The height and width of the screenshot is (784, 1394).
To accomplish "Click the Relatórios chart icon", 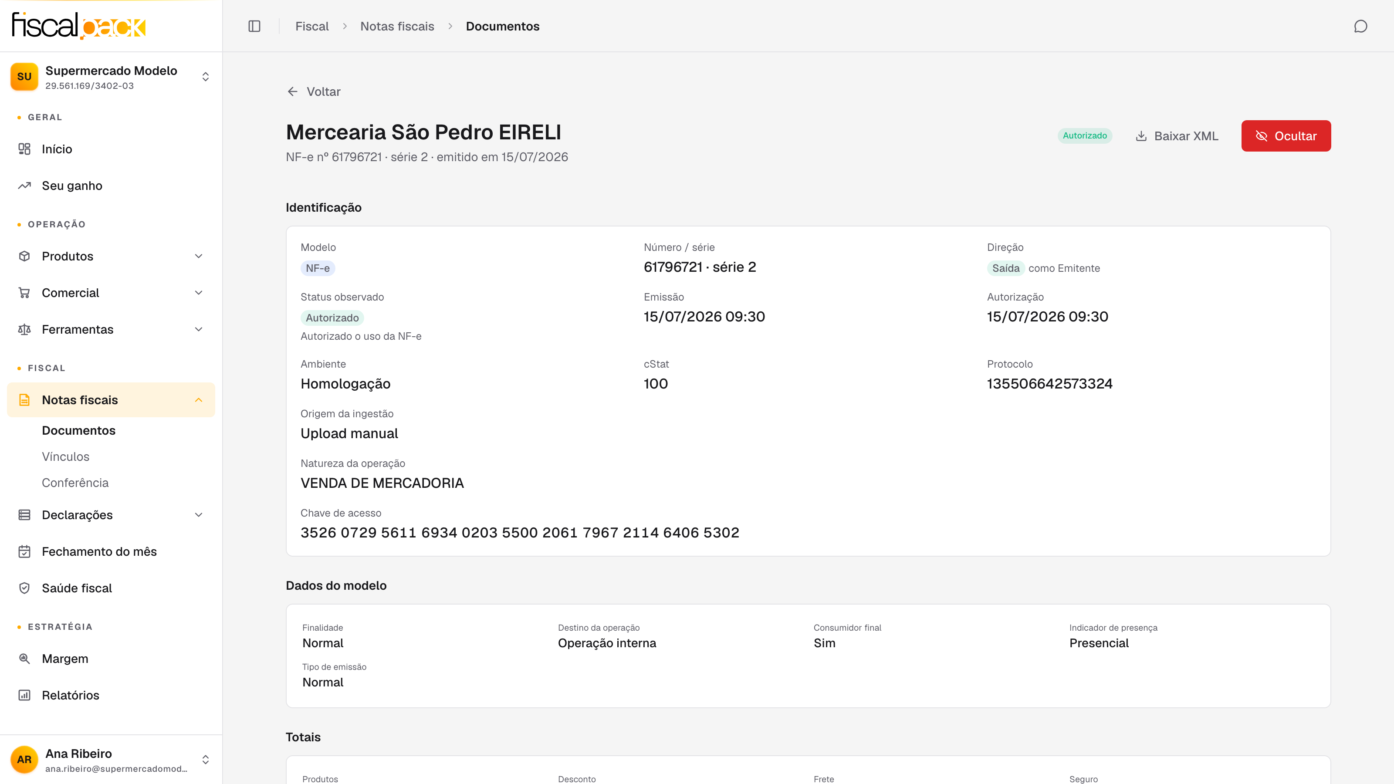I will (24, 695).
